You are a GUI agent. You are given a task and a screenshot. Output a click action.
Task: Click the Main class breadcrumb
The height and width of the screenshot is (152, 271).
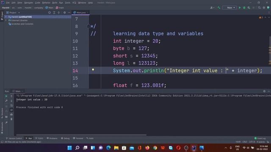50,8
